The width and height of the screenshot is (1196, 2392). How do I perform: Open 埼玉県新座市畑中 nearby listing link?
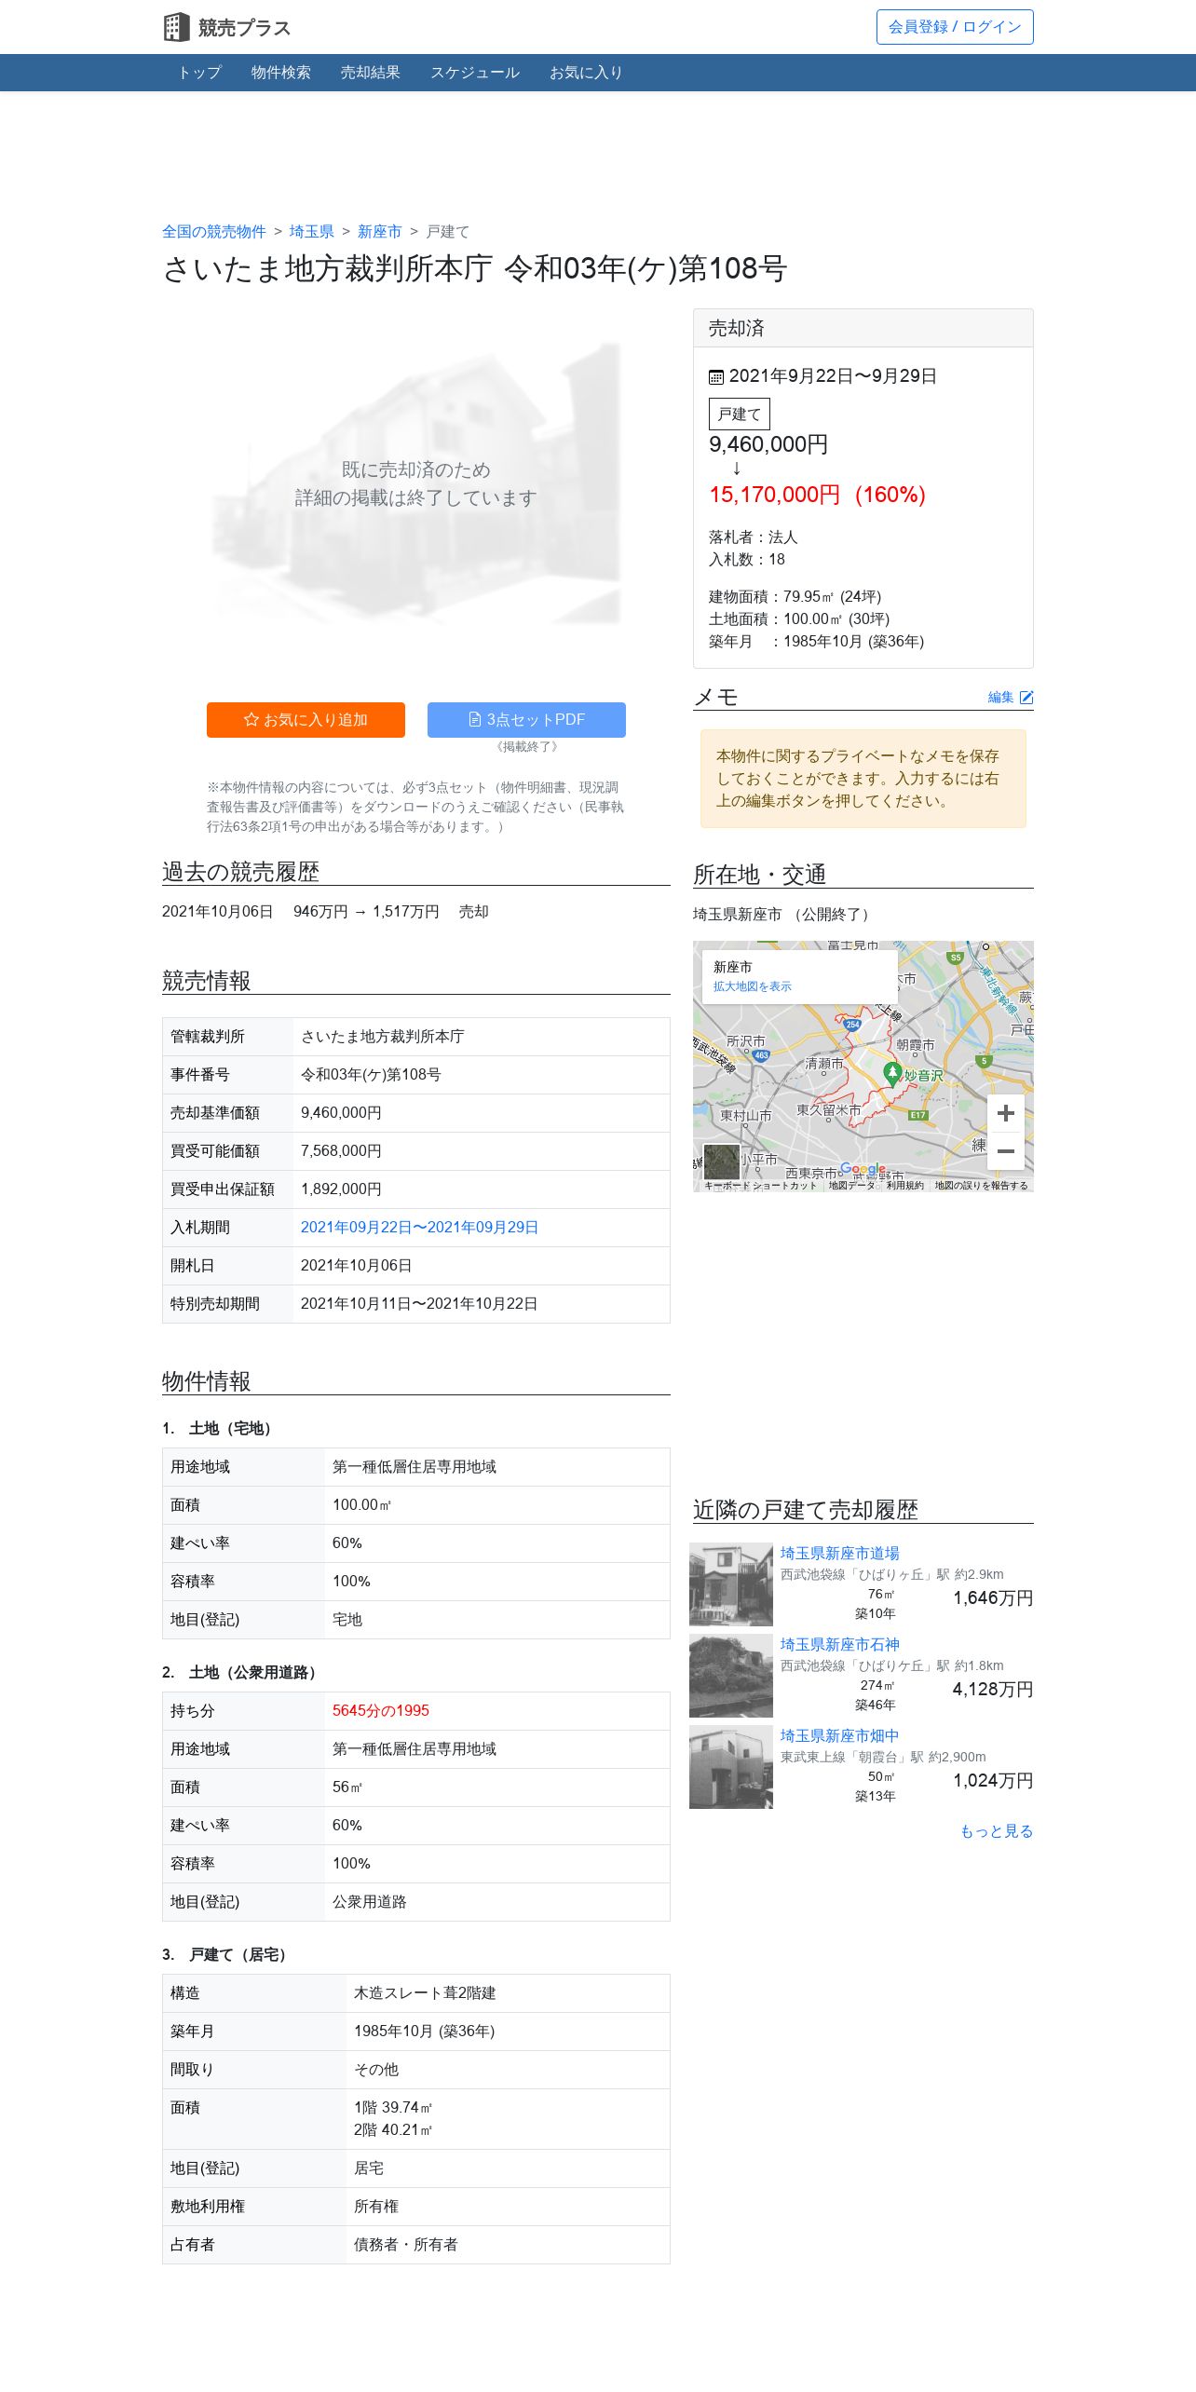(x=840, y=1736)
